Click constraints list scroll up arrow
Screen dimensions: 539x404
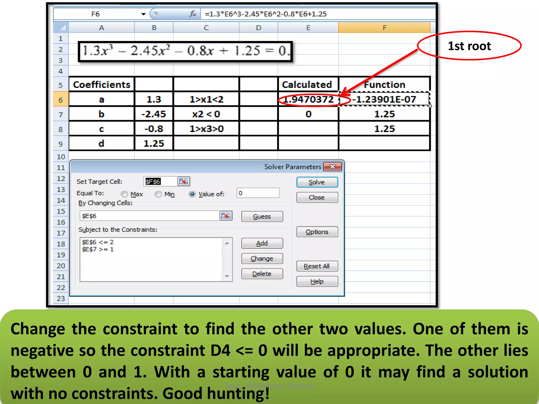click(227, 243)
